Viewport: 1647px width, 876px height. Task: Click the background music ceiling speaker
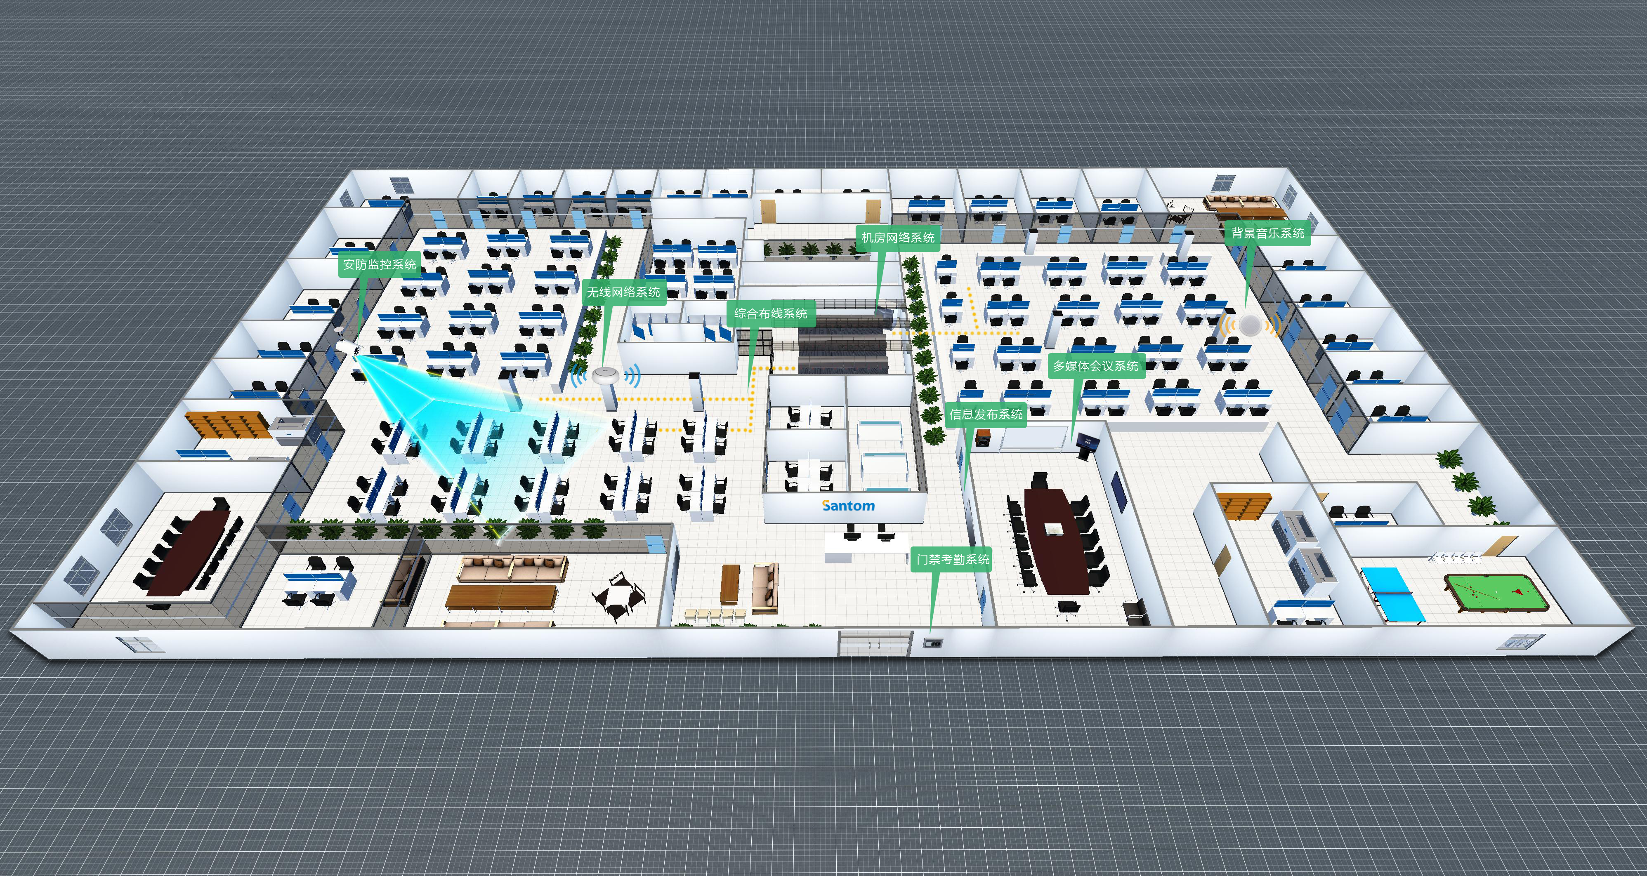click(x=1250, y=325)
